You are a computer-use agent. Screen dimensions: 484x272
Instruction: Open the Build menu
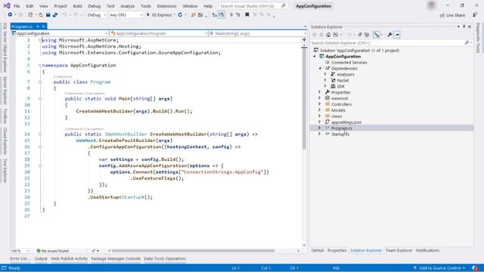(x=77, y=6)
